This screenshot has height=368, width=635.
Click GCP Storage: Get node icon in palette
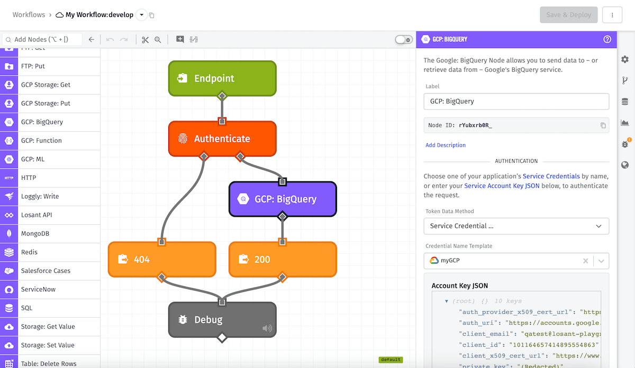point(9,85)
